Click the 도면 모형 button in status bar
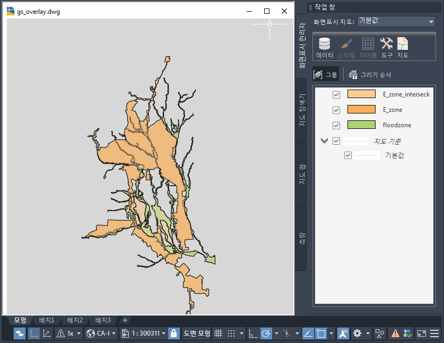This screenshot has height=343, width=444. pyautogui.click(x=196, y=333)
